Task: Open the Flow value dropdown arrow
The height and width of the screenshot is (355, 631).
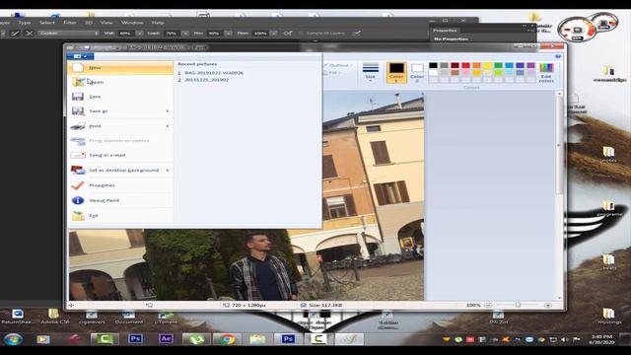Action: pos(274,34)
